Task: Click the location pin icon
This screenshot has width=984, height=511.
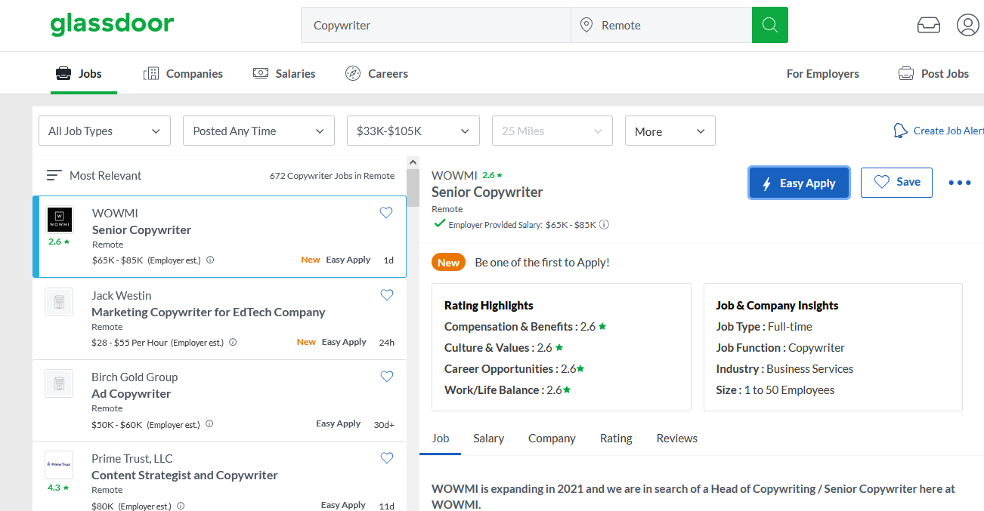Action: [586, 25]
